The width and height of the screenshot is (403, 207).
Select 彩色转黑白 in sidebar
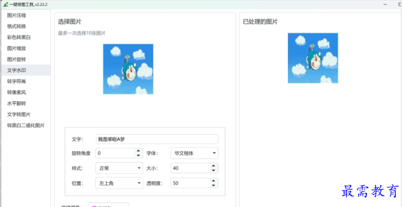pyautogui.click(x=25, y=37)
